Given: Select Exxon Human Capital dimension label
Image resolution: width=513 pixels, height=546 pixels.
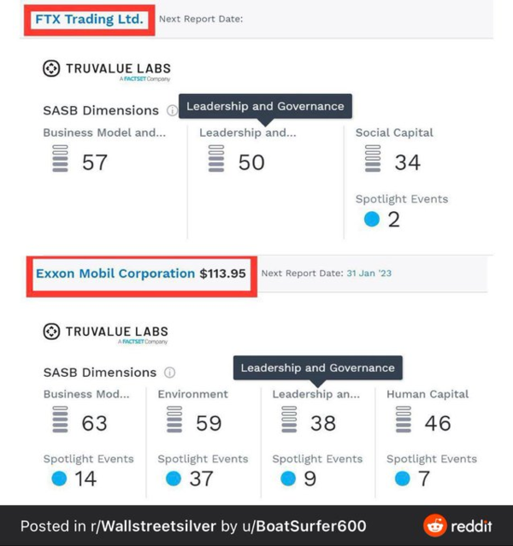Looking at the screenshot, I should (427, 394).
